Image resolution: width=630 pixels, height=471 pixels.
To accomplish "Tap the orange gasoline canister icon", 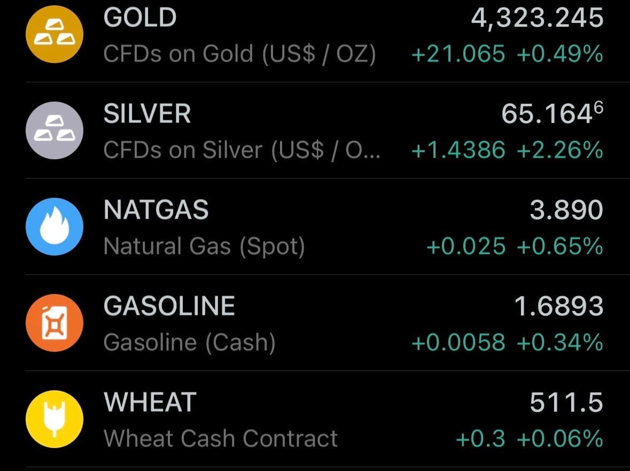I will click(x=55, y=323).
